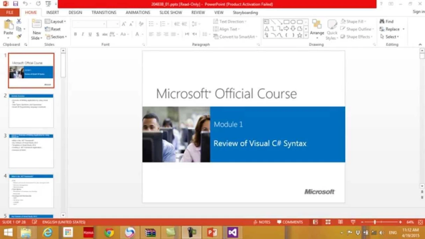The image size is (425, 239).
Task: Select slide 2 thumbnail
Action: tap(31, 111)
